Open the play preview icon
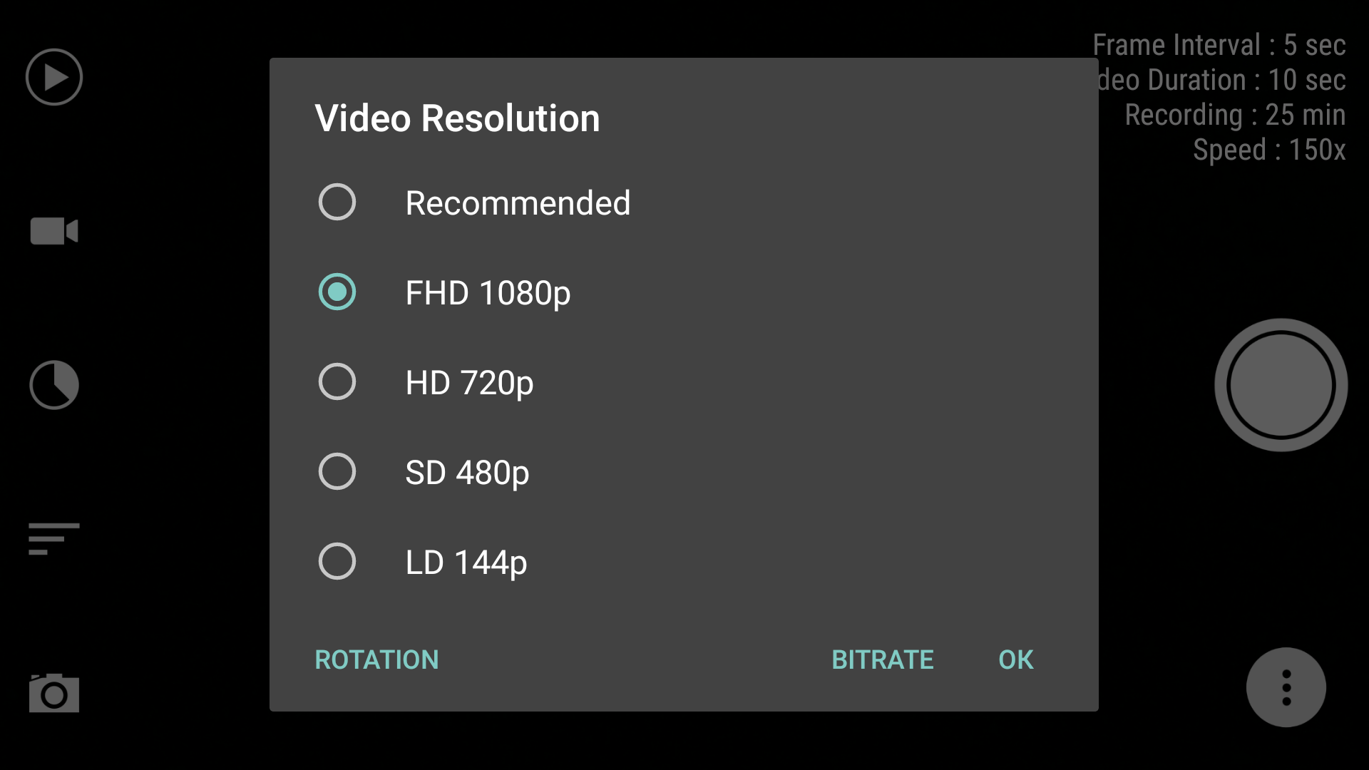The image size is (1369, 770). [54, 77]
